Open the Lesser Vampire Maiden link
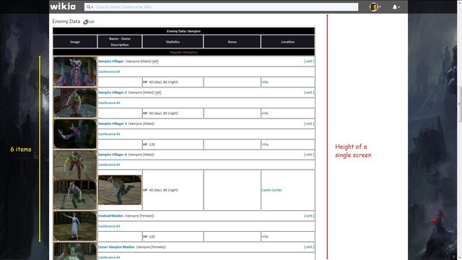The height and width of the screenshot is (260, 462). point(116,247)
